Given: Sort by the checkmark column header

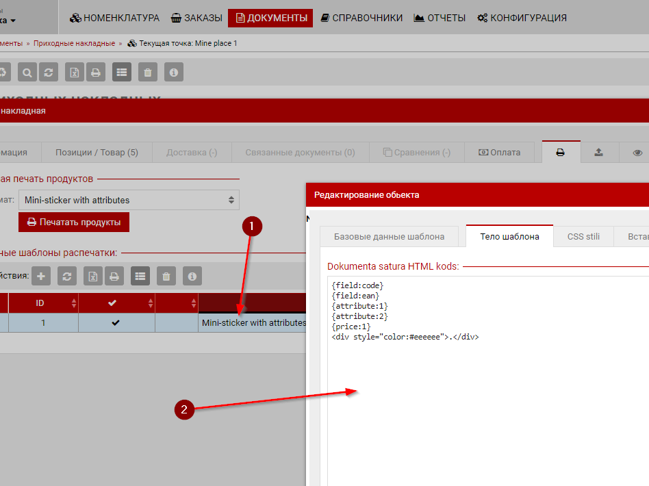Looking at the screenshot, I should point(112,303).
